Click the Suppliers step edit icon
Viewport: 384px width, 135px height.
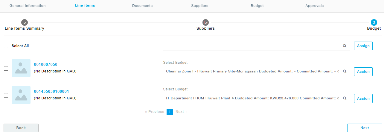pos(205,22)
